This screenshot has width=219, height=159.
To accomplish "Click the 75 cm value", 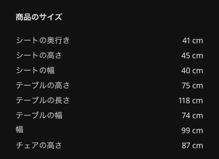I will [x=192, y=86].
